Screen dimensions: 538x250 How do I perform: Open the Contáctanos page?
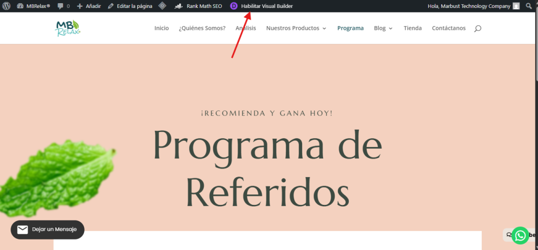(449, 28)
